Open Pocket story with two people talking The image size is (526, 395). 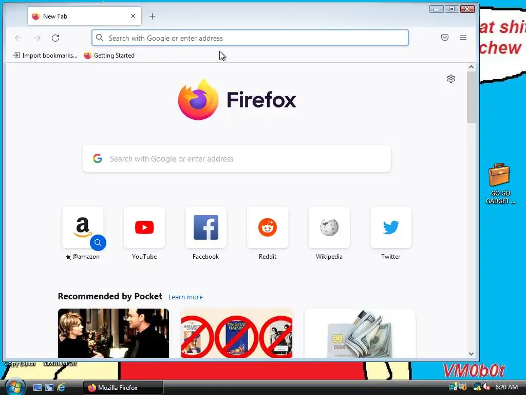(114, 333)
